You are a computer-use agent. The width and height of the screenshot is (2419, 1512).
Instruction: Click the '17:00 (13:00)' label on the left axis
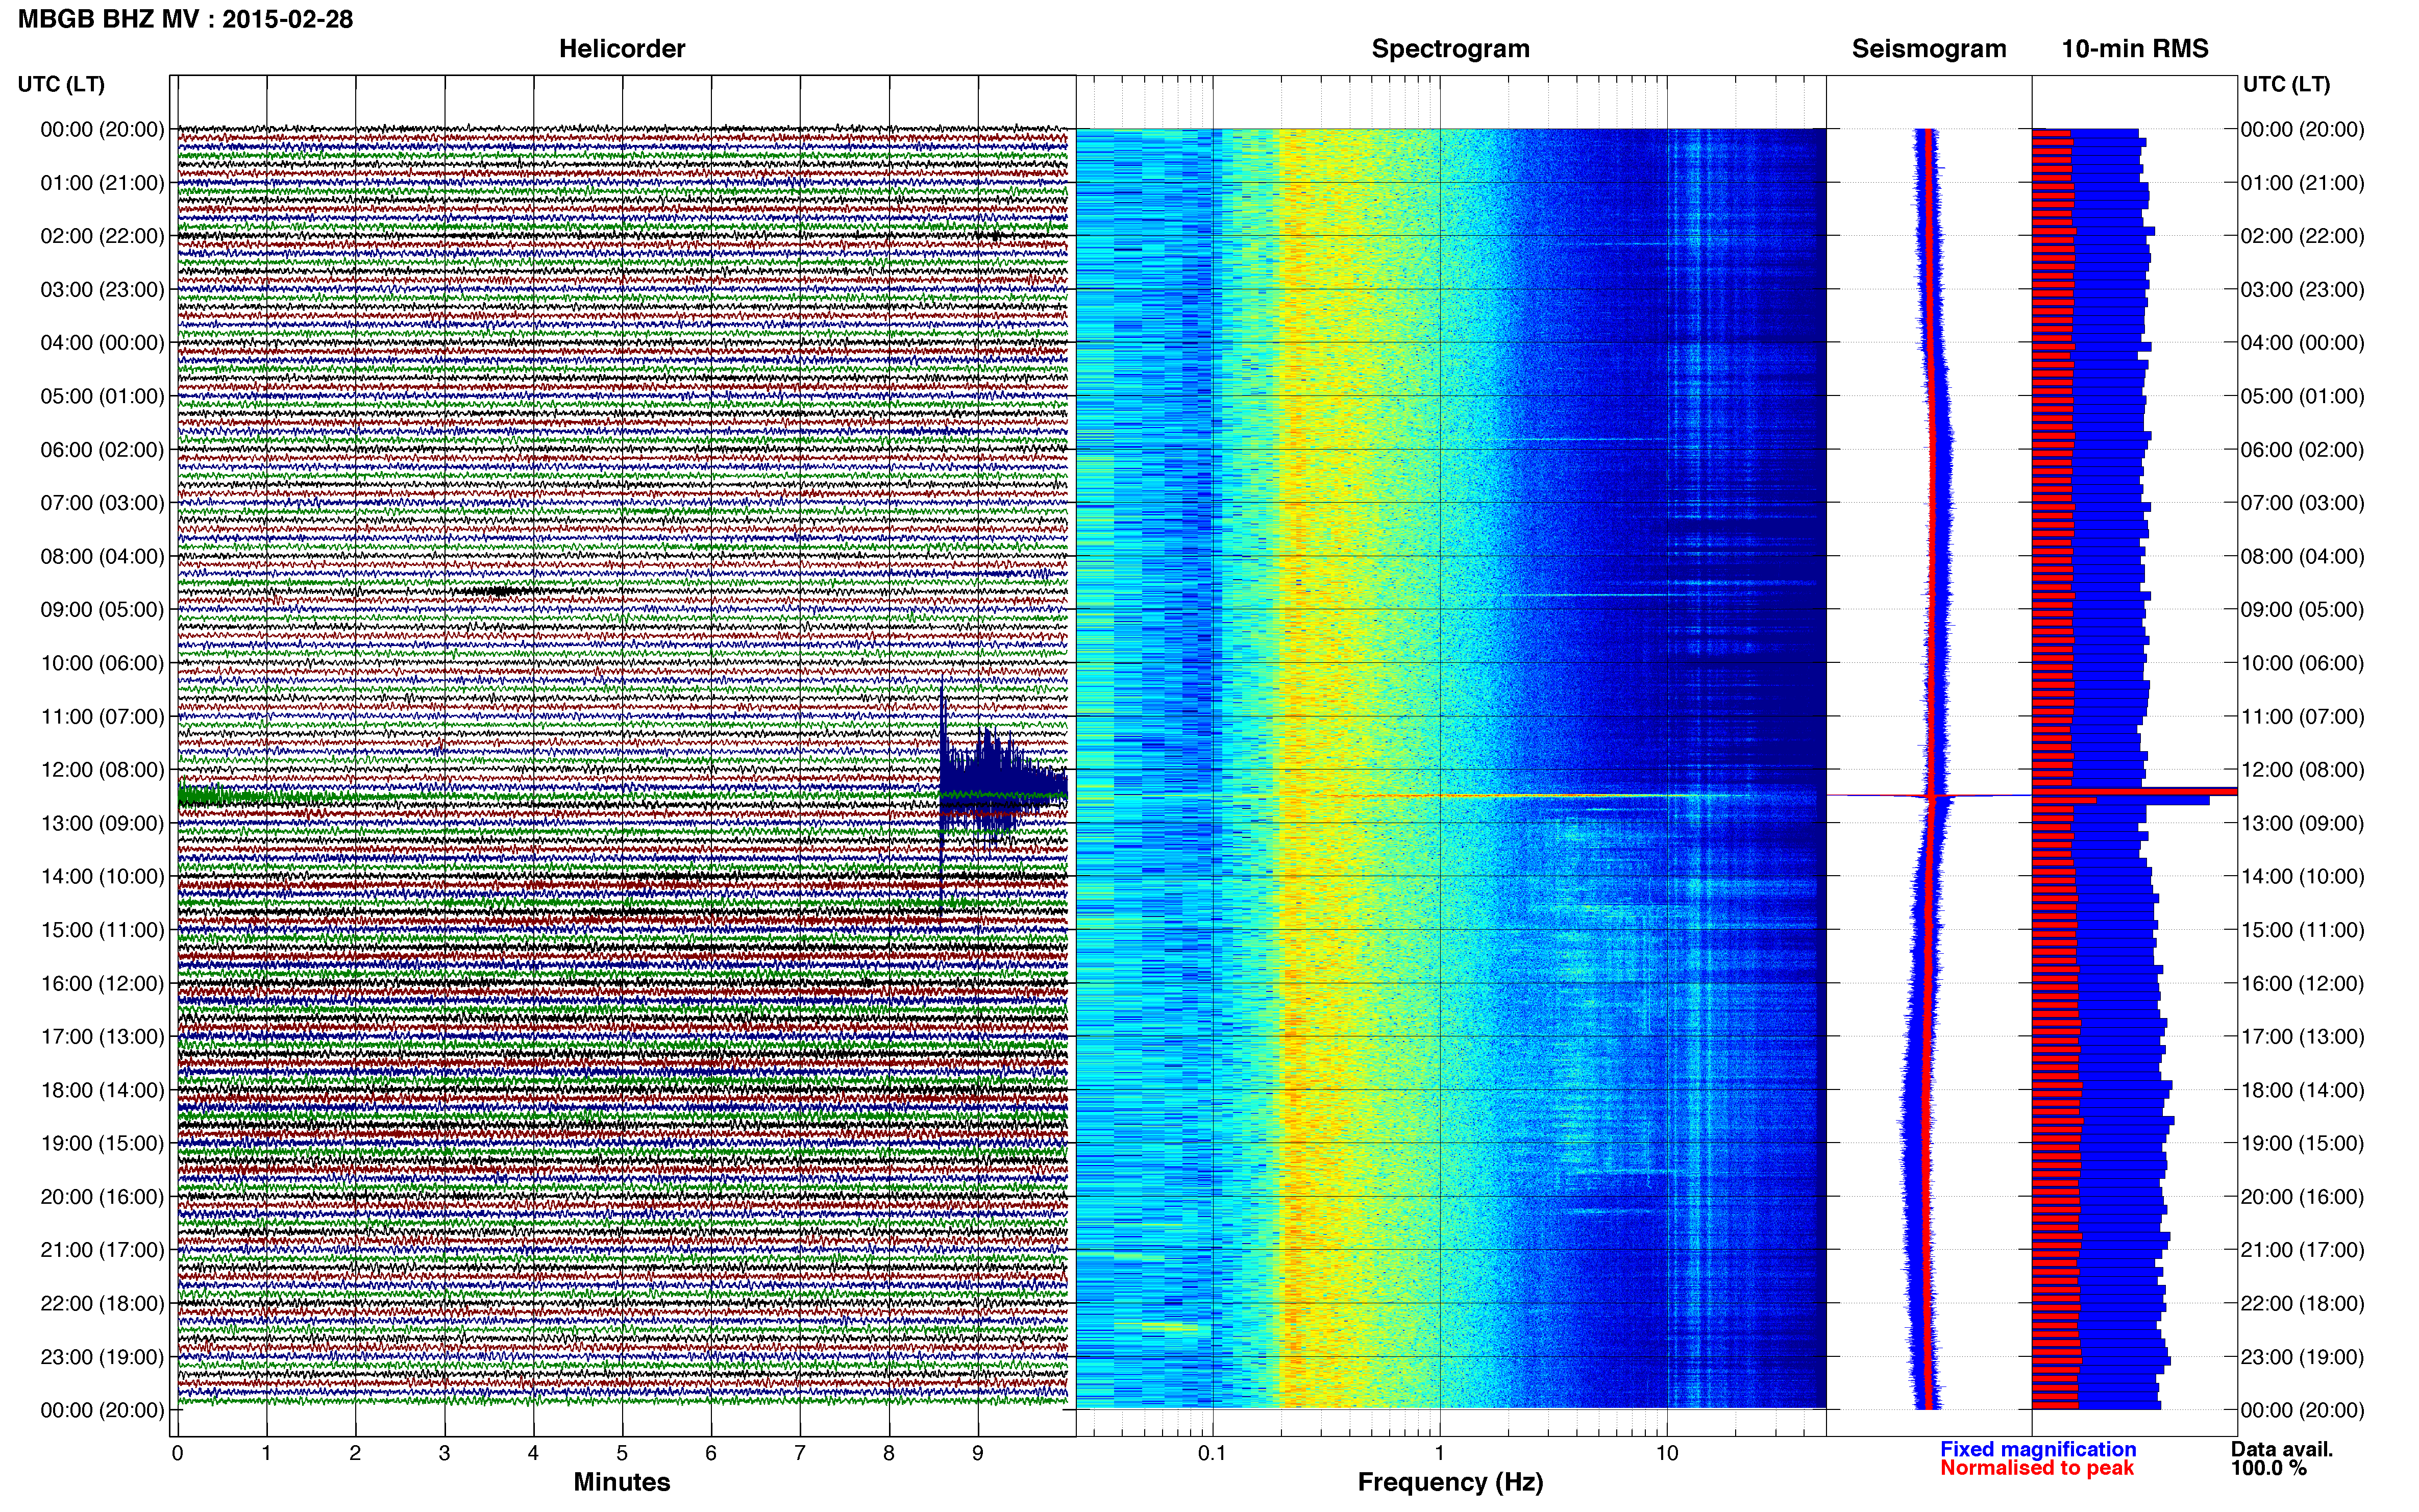pyautogui.click(x=102, y=1037)
